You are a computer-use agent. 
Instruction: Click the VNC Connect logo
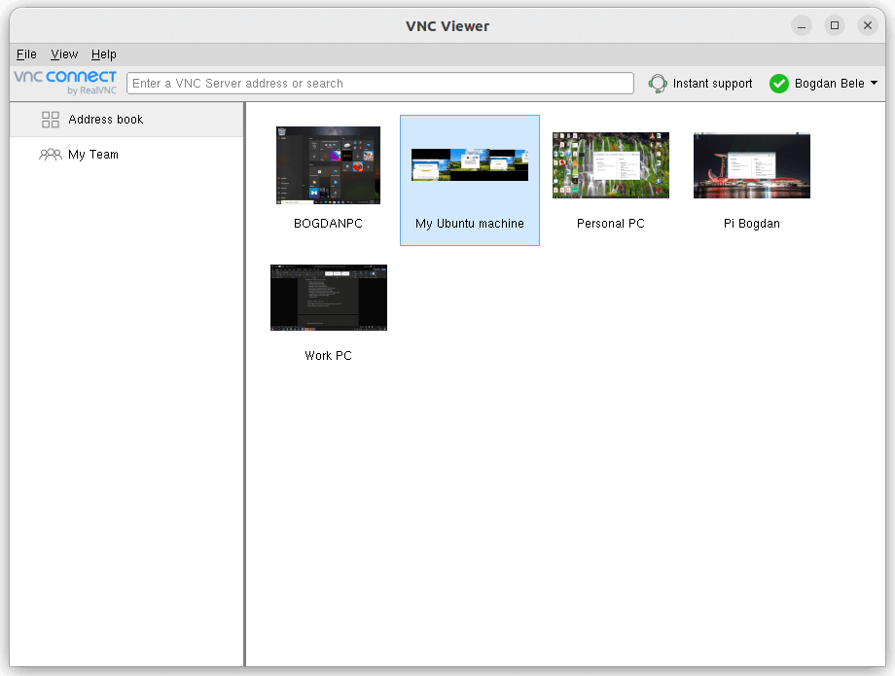tap(63, 82)
